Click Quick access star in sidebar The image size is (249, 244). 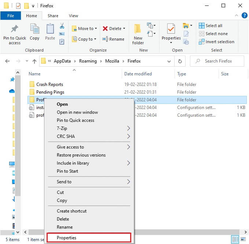tap(12, 79)
